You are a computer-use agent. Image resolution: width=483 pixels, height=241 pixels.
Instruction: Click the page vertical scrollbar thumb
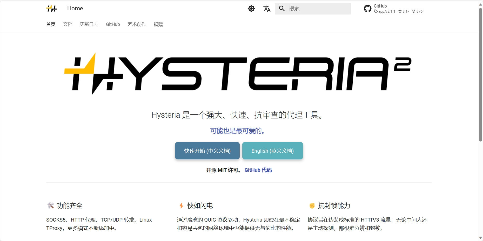tap(480, 75)
